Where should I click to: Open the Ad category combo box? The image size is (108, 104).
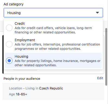click(53, 13)
